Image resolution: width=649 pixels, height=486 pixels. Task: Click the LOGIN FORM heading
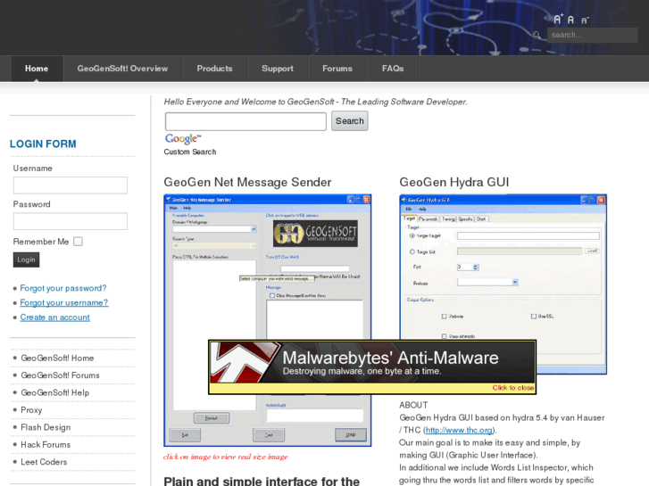[43, 144]
